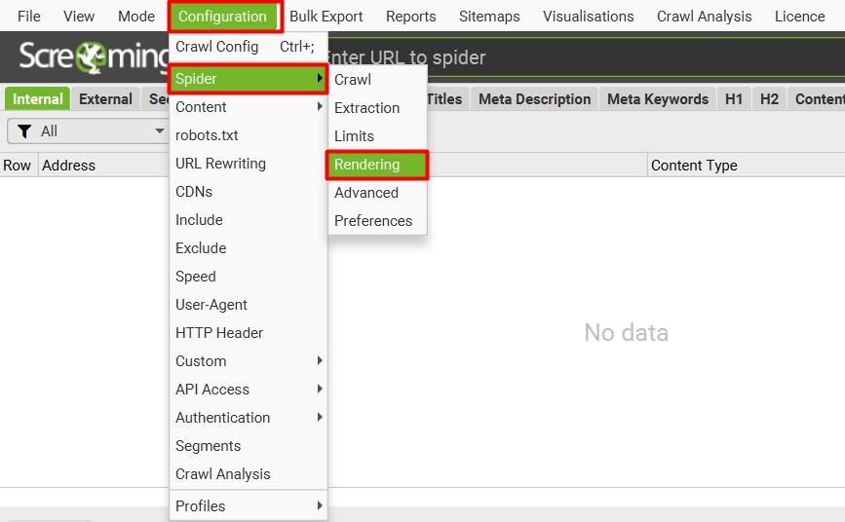Select the Extraction option in the submenu
The image size is (845, 522).
[x=366, y=108]
